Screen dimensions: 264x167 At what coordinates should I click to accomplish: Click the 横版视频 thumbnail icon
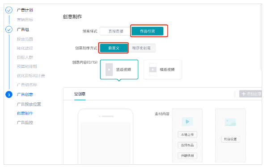pyautogui.click(x=153, y=69)
